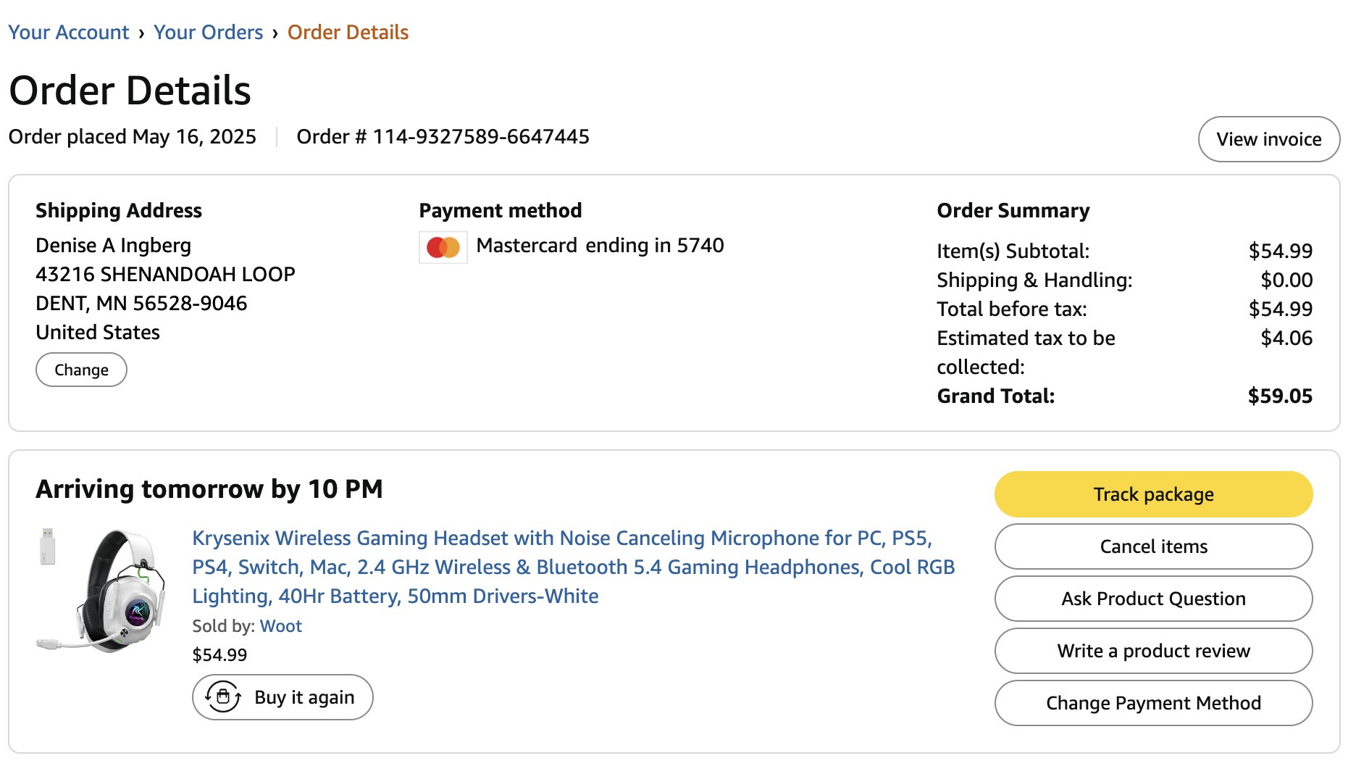Go to Your Orders breadcrumb
Image resolution: width=1356 pixels, height=774 pixels.
pyautogui.click(x=209, y=32)
